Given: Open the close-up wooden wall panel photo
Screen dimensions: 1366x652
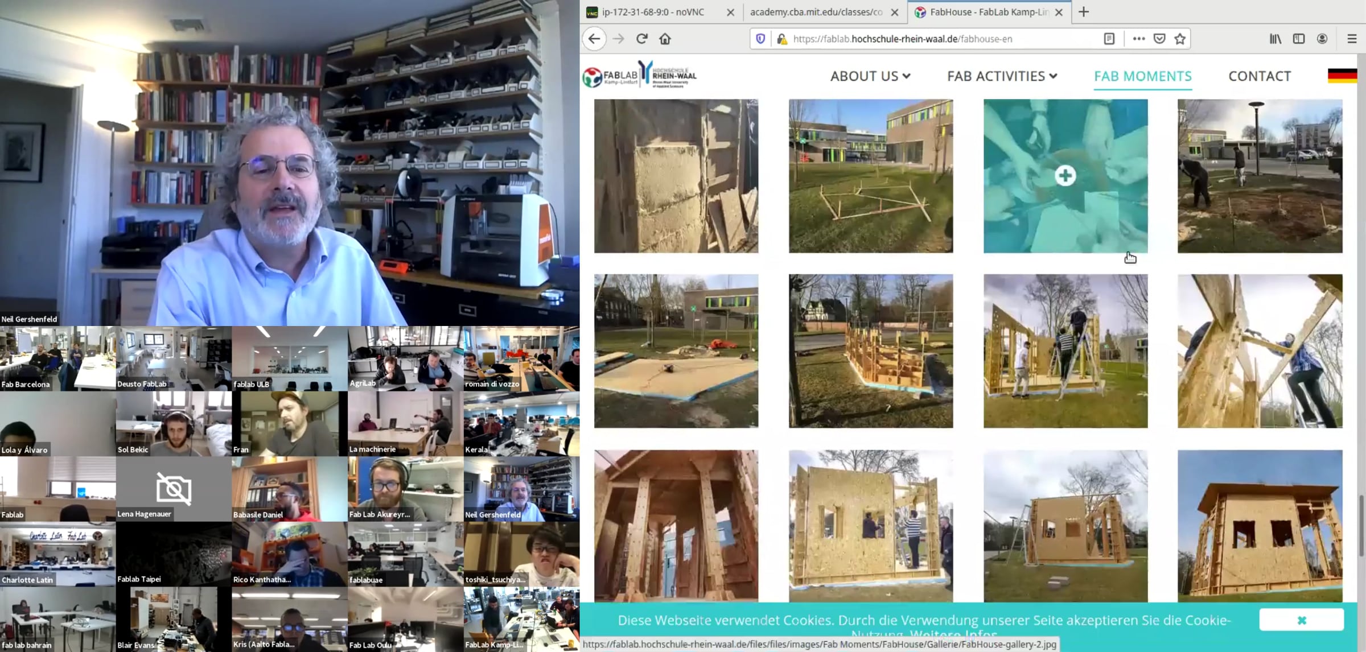Looking at the screenshot, I should click(676, 176).
